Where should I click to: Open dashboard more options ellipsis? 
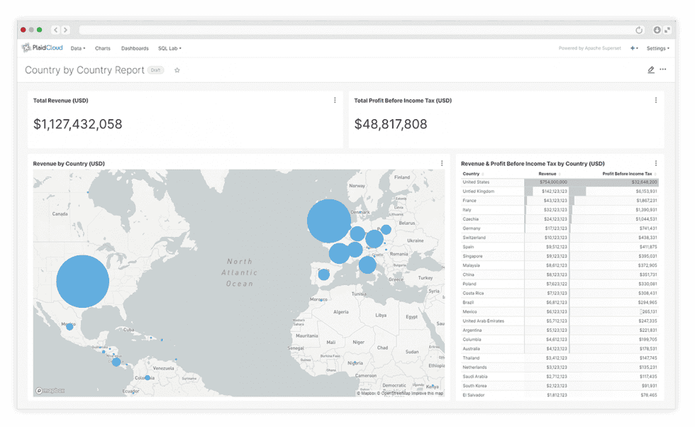point(662,70)
